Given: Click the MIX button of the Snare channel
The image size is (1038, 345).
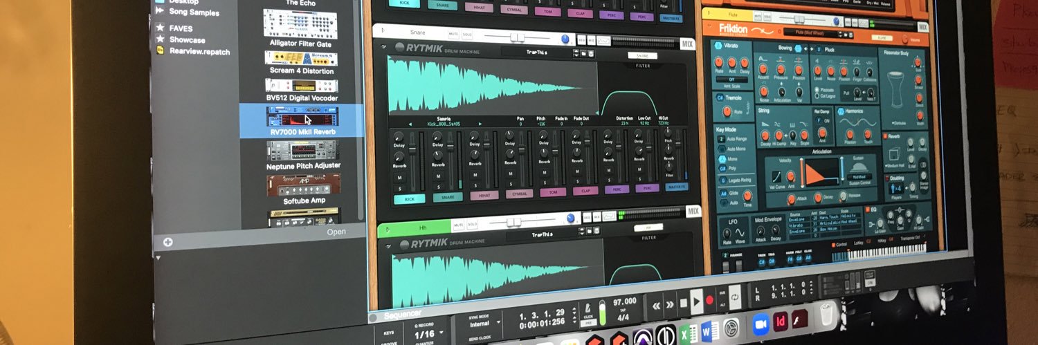Looking at the screenshot, I should tap(686, 44).
